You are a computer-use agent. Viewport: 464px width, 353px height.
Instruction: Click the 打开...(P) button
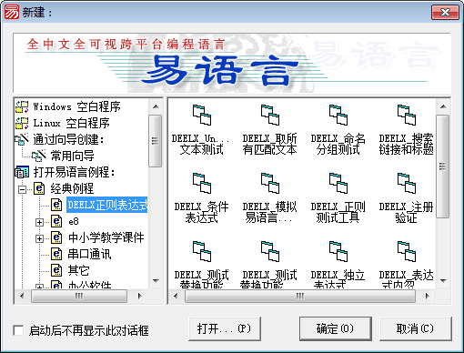pos(225,328)
